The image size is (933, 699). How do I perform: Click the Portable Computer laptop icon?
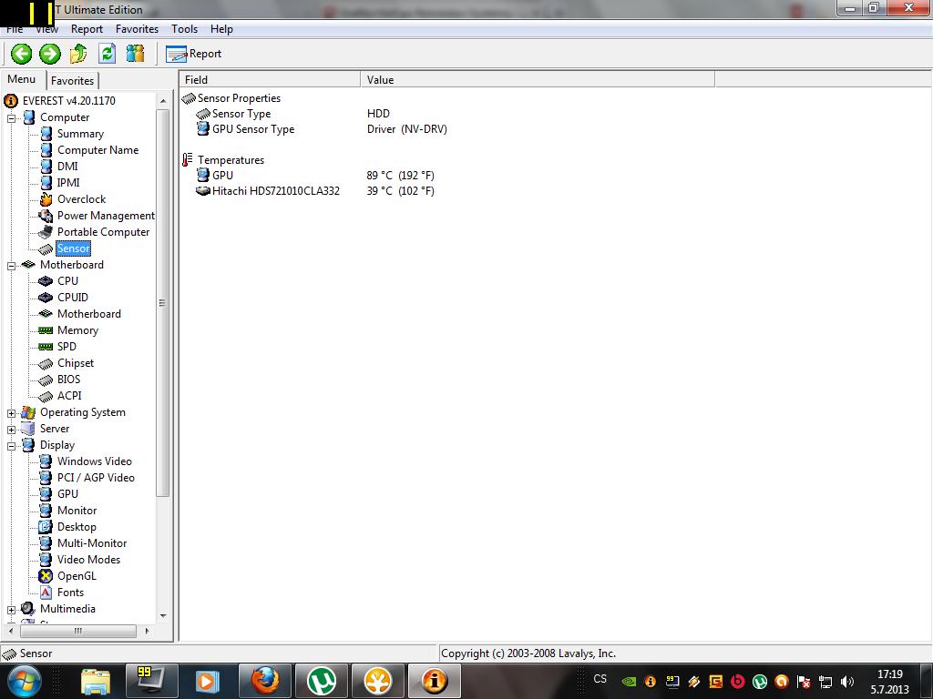[x=46, y=232]
